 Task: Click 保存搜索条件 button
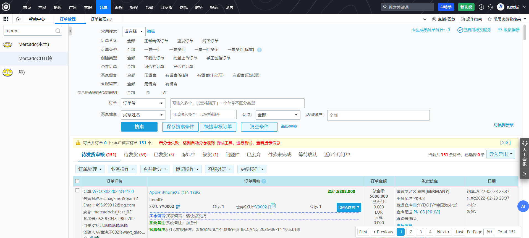click(180, 127)
